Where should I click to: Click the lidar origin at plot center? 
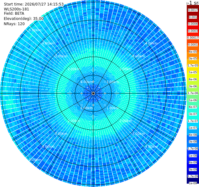[x=93, y=93]
